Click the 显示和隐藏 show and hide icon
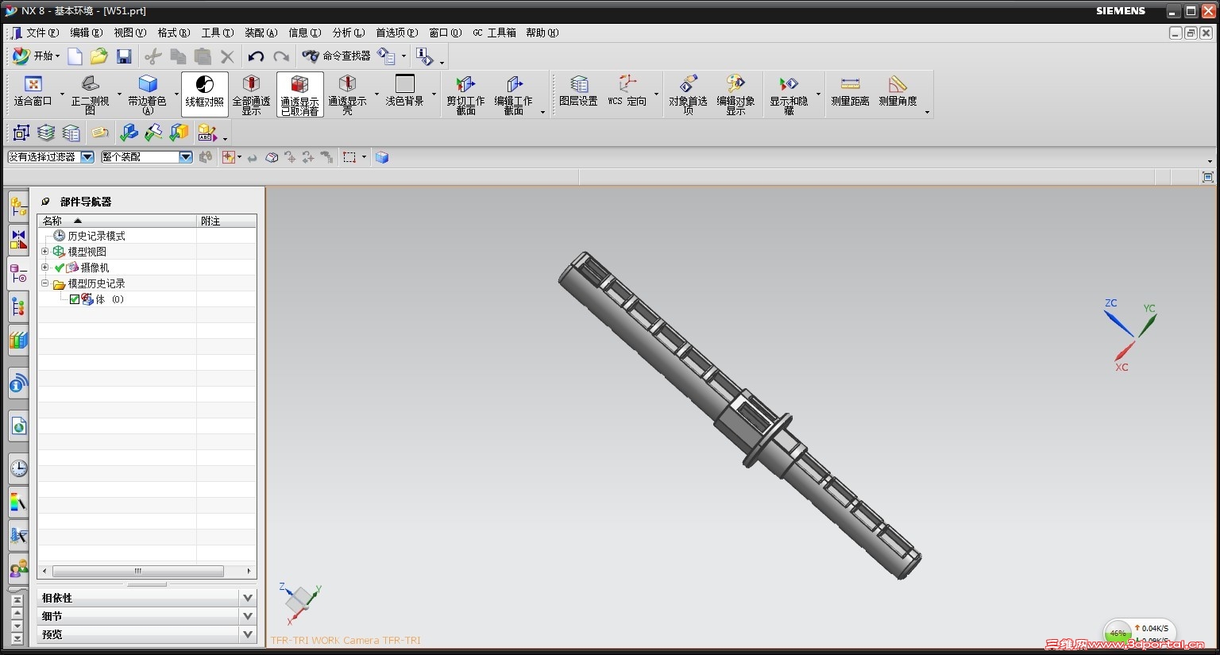1220x655 pixels. pyautogui.click(x=789, y=94)
